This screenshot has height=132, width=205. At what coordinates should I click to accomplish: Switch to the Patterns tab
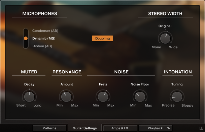click(49, 128)
